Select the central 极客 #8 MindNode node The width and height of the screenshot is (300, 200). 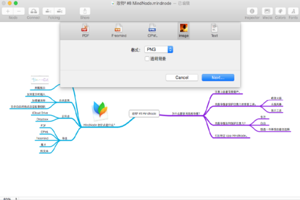144,114
